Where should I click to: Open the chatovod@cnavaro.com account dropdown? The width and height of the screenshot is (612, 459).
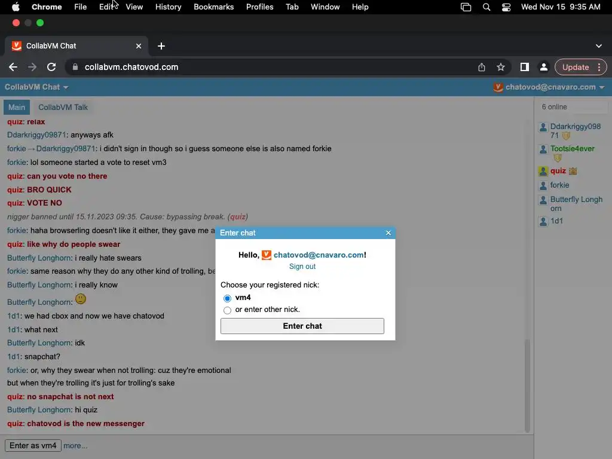[x=549, y=87]
